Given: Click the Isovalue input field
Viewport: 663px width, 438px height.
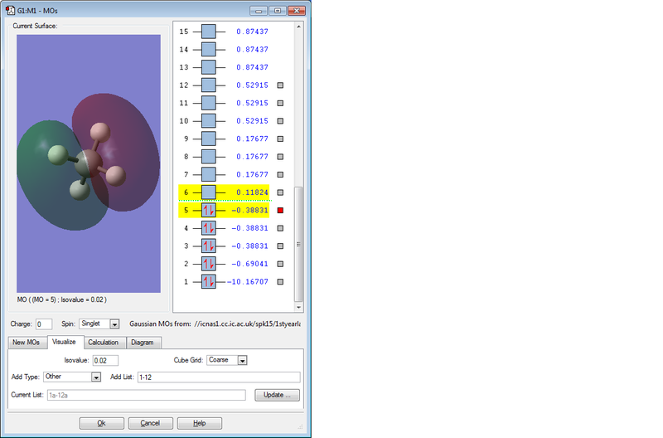Looking at the screenshot, I should (x=105, y=361).
